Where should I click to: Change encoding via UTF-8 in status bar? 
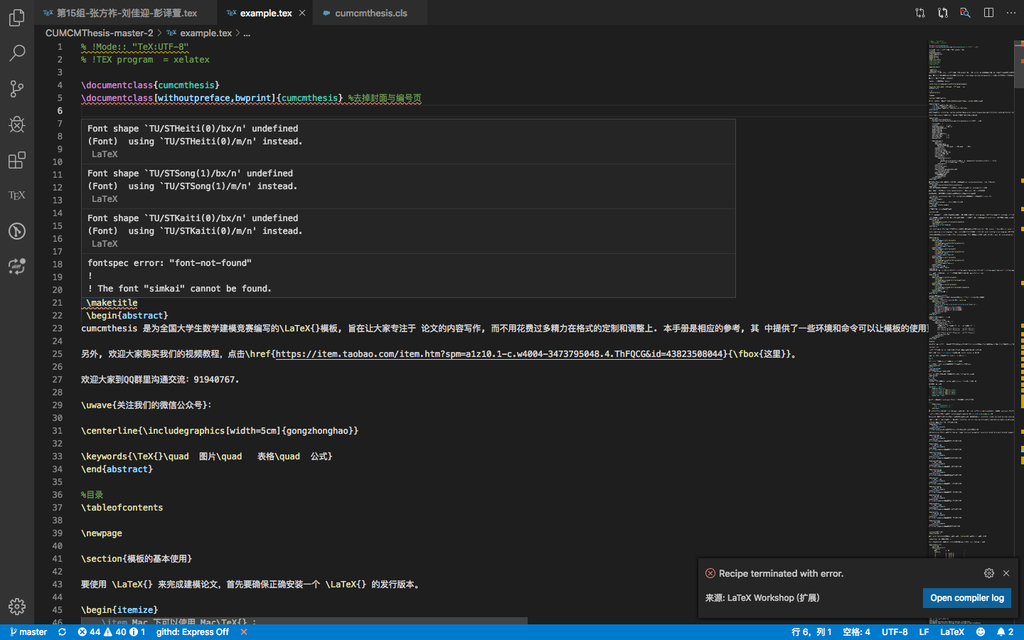click(x=895, y=632)
